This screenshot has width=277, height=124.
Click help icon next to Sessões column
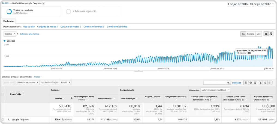tap(64, 99)
